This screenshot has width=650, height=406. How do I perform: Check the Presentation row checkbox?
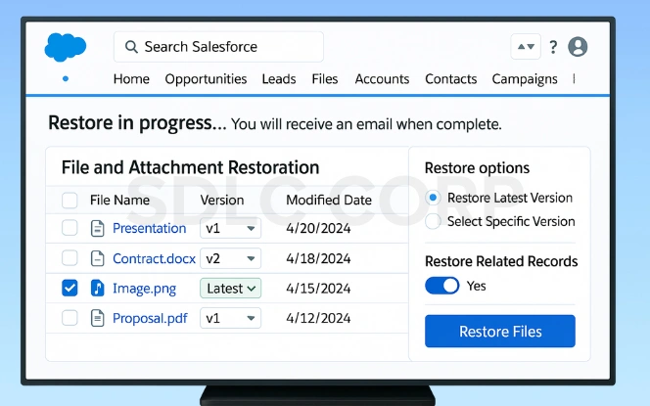[70, 228]
